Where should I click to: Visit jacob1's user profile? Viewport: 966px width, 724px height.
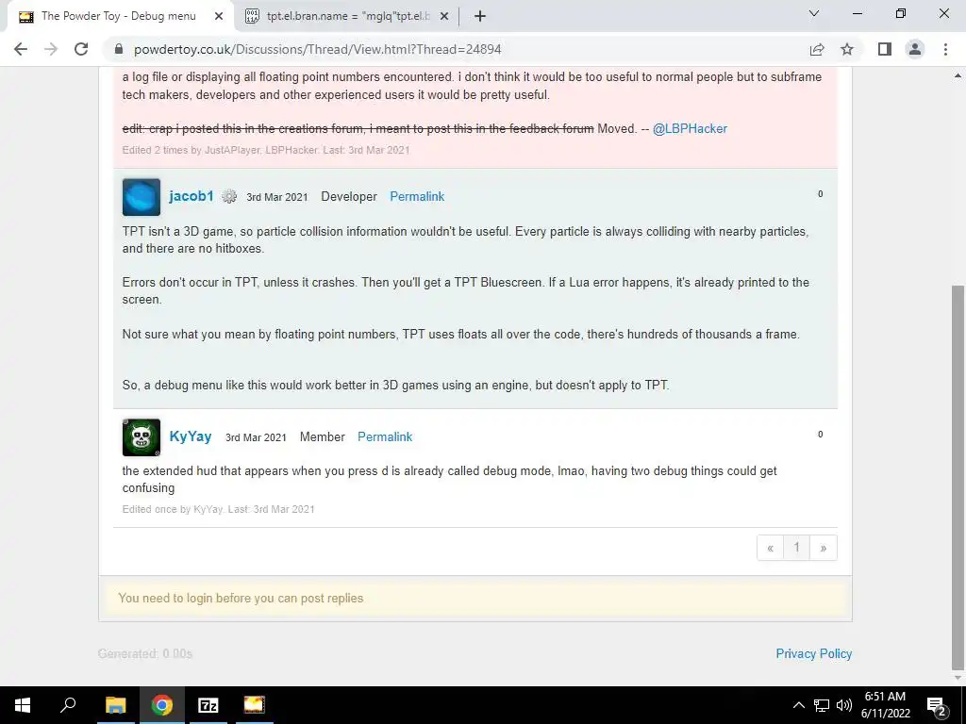[191, 196]
